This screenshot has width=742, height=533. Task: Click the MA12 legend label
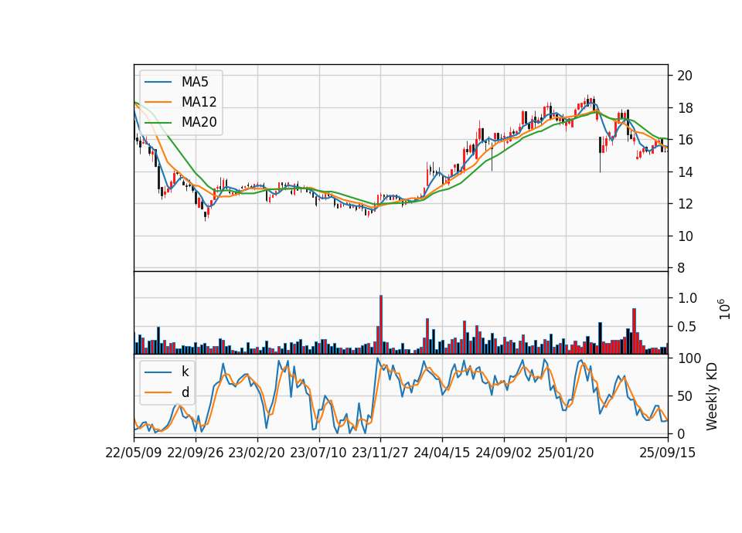click(199, 102)
